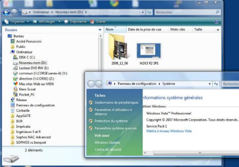This screenshot has width=239, height=167.
Task: Select the BUR folder
Action: 17,121
